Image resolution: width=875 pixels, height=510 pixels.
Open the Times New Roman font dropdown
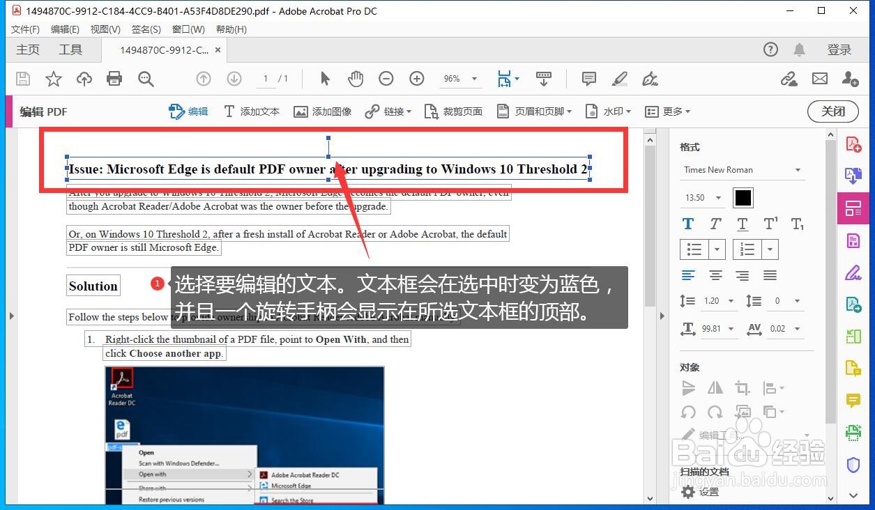[x=742, y=170]
